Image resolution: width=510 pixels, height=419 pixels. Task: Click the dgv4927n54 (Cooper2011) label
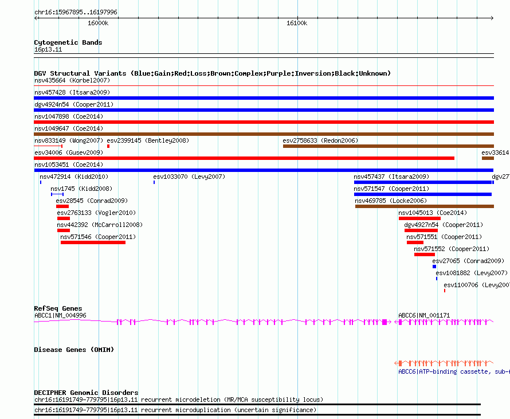(x=444, y=225)
